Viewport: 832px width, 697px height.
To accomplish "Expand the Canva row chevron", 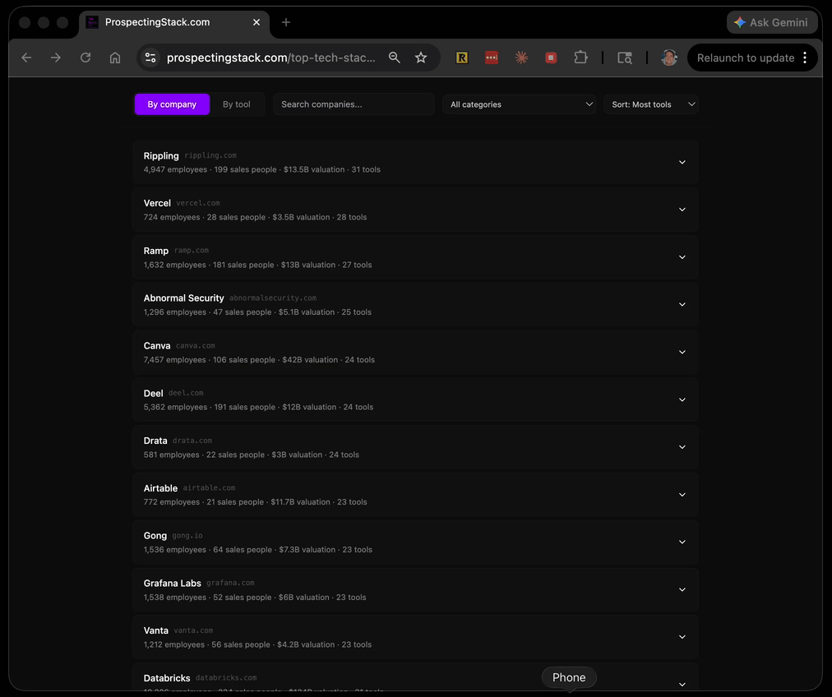I will (682, 353).
